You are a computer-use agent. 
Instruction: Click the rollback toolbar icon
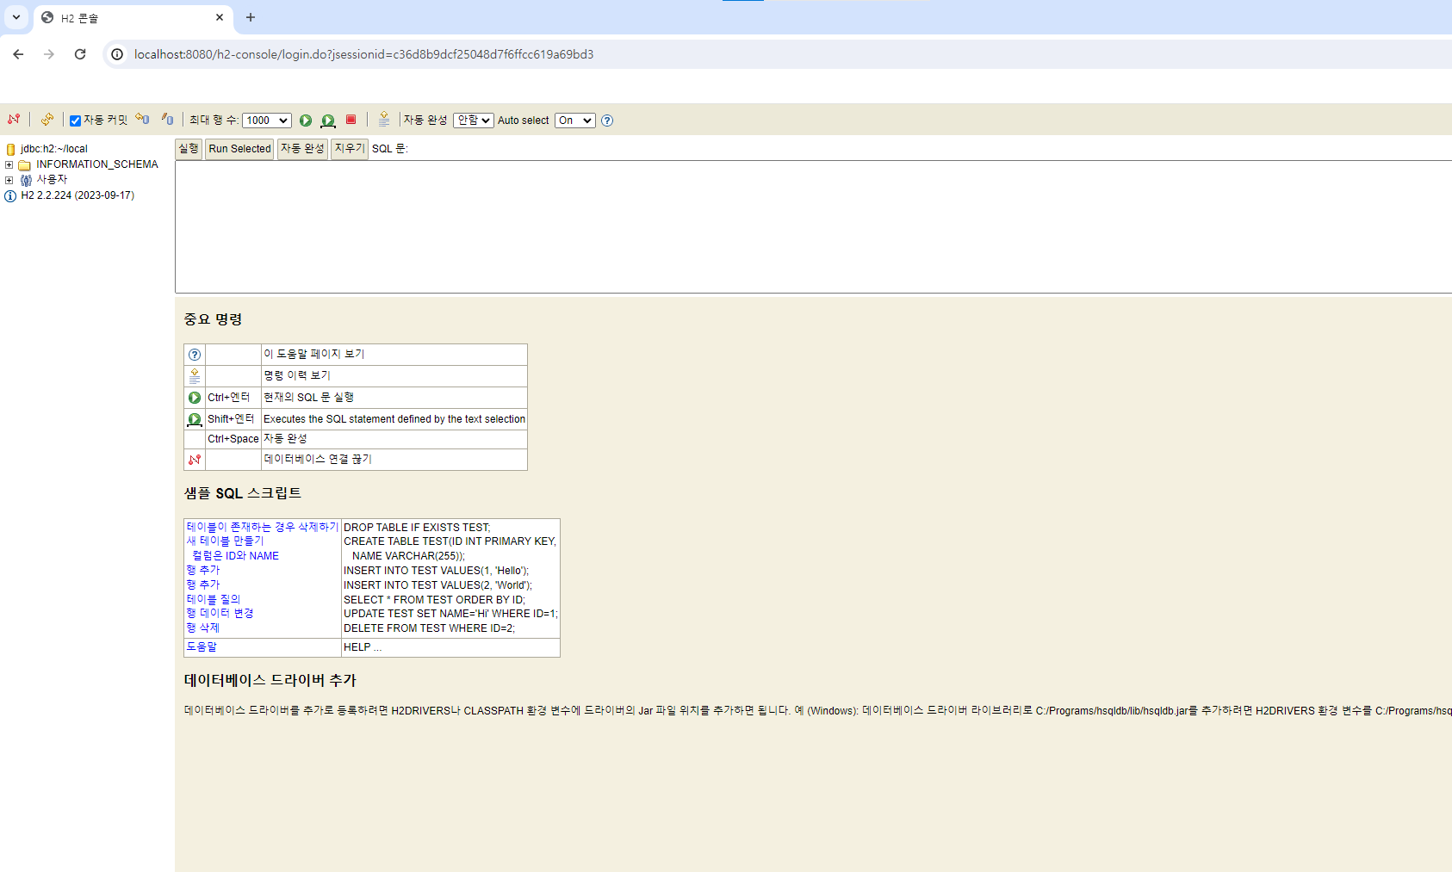[143, 120]
